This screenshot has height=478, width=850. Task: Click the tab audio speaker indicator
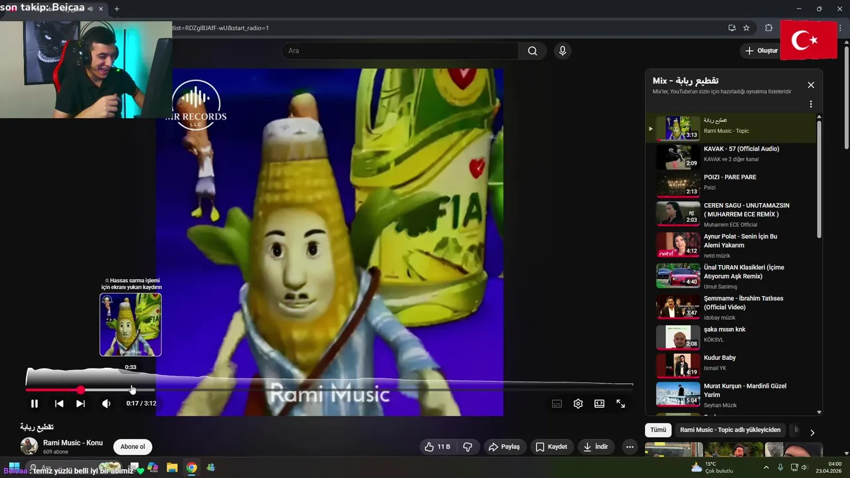tap(90, 9)
